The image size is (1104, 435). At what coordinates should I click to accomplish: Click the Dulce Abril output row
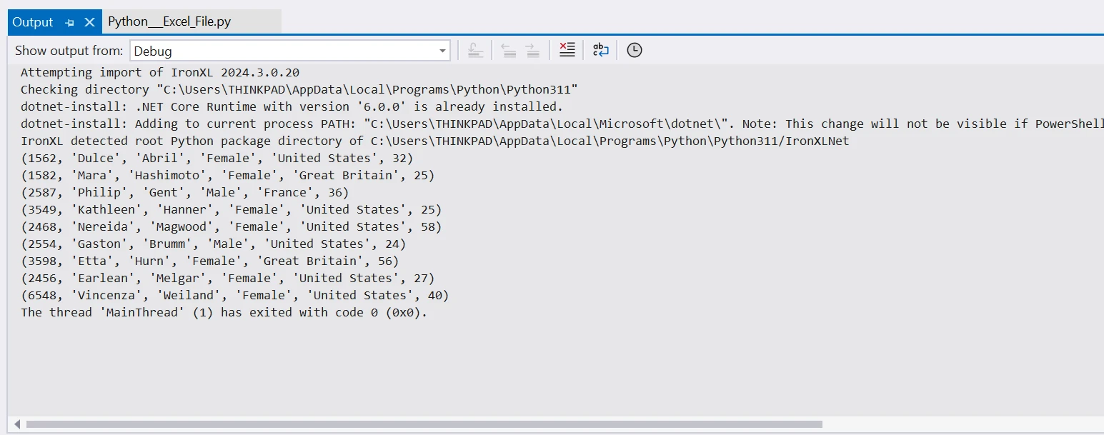(217, 158)
